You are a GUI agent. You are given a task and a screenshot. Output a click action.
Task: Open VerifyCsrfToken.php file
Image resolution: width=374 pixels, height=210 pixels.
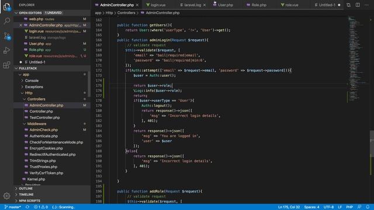point(46,173)
